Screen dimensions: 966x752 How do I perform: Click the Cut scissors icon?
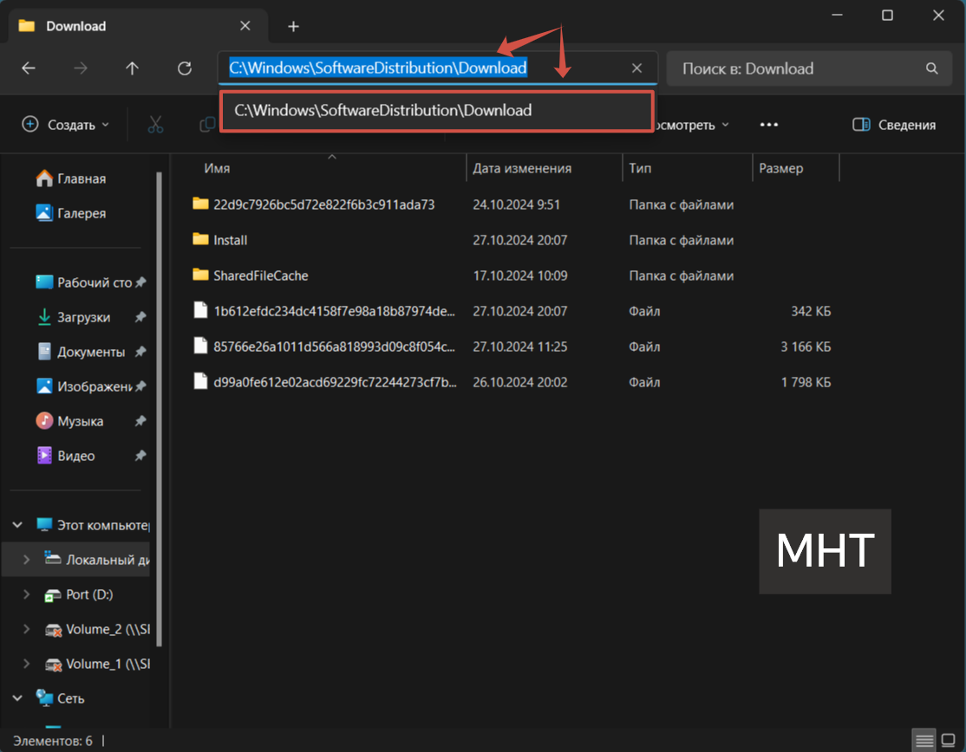click(x=155, y=125)
